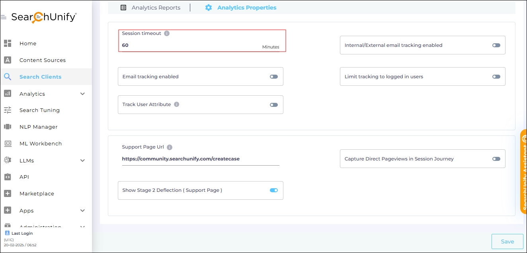The width and height of the screenshot is (527, 253).
Task: Click info icon beside Session timeout
Action: coord(167,33)
